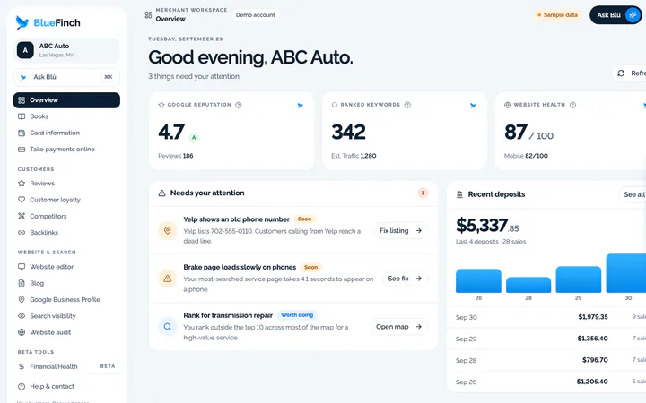Select the Sep 29 deposit row
Viewport: 646px width, 403px height.
[546, 339]
